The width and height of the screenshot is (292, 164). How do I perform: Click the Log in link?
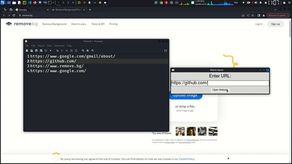pos(259,24)
